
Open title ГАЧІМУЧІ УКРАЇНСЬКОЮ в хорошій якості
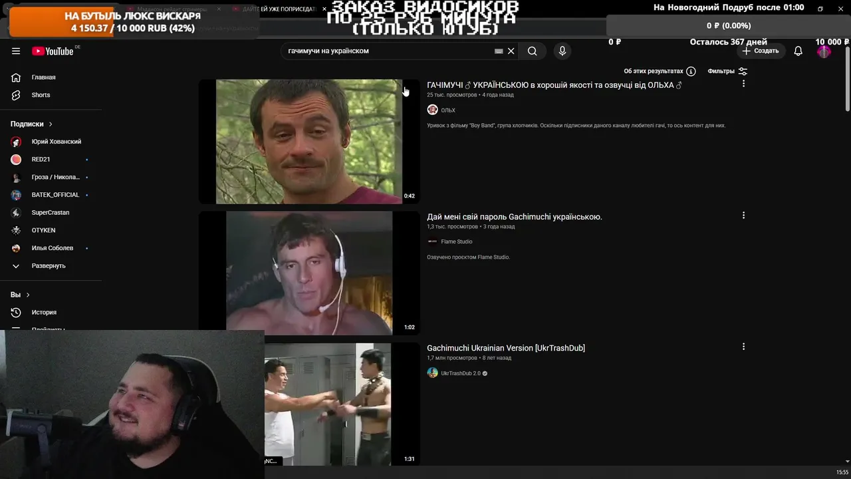(554, 85)
